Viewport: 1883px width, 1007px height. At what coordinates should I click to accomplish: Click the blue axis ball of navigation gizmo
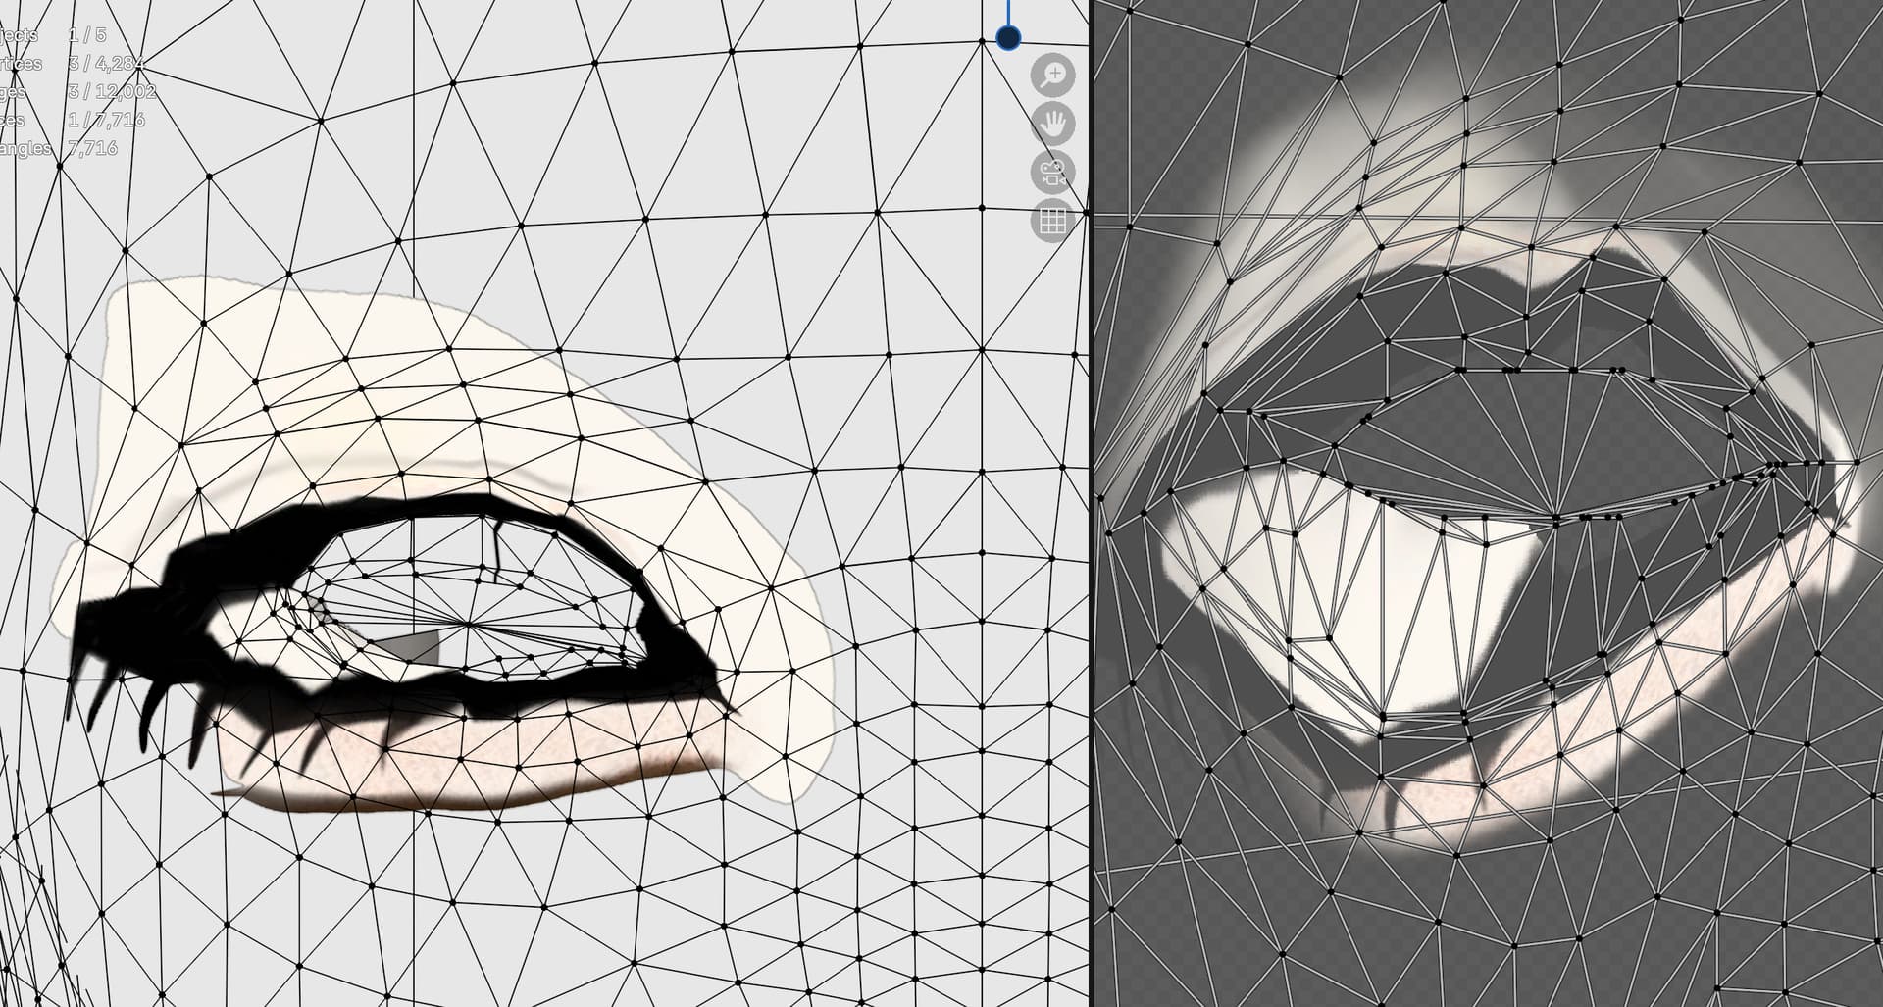coord(1008,38)
